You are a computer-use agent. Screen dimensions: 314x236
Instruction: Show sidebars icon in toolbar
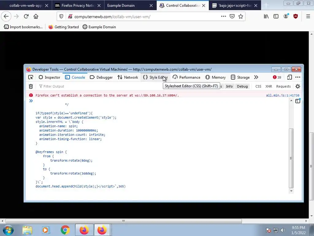point(276,17)
